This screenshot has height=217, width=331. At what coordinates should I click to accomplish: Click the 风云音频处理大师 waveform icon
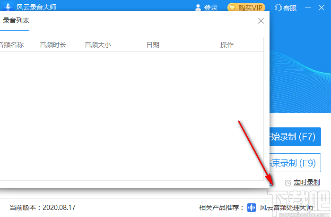click(x=252, y=208)
